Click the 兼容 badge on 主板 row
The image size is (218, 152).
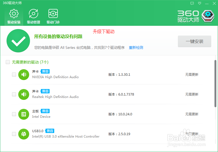(x=45, y=111)
